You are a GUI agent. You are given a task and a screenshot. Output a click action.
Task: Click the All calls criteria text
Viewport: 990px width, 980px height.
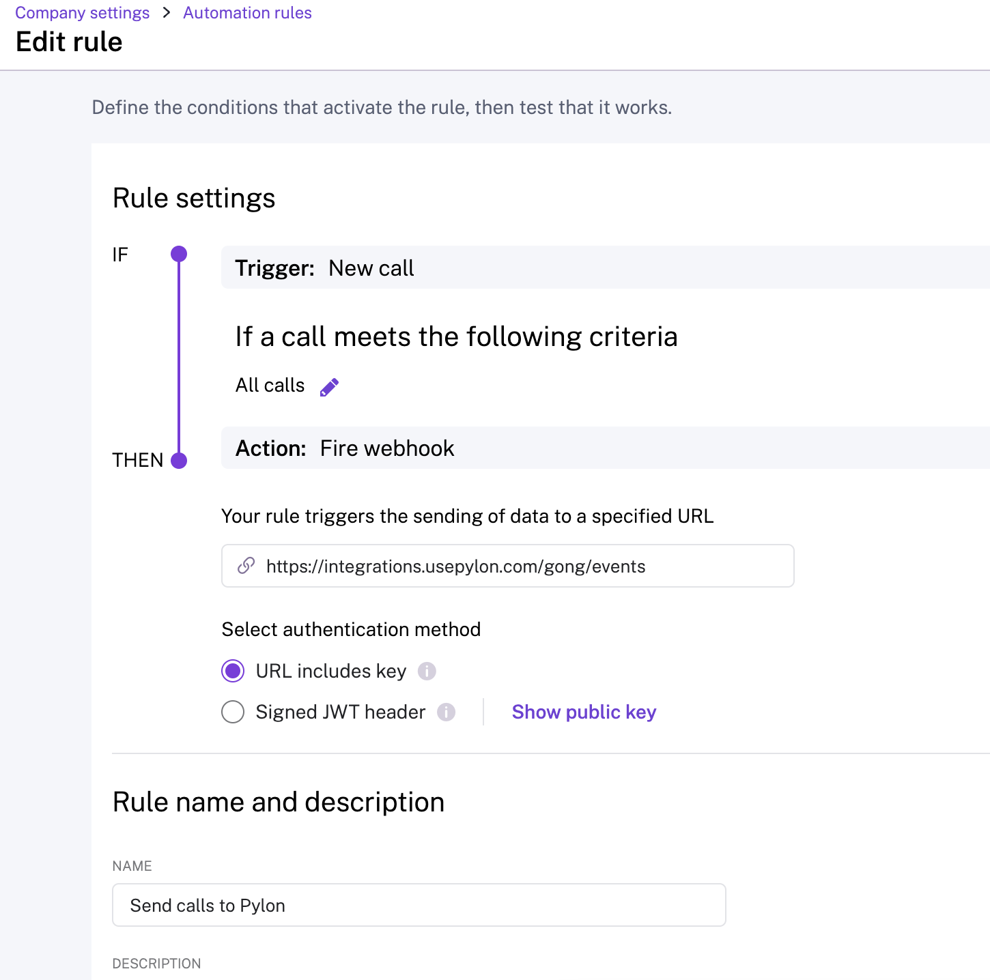270,386
